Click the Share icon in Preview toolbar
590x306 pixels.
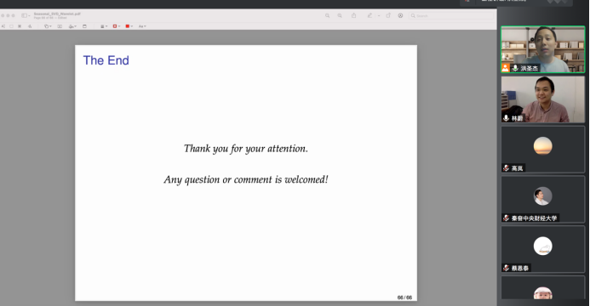353,15
